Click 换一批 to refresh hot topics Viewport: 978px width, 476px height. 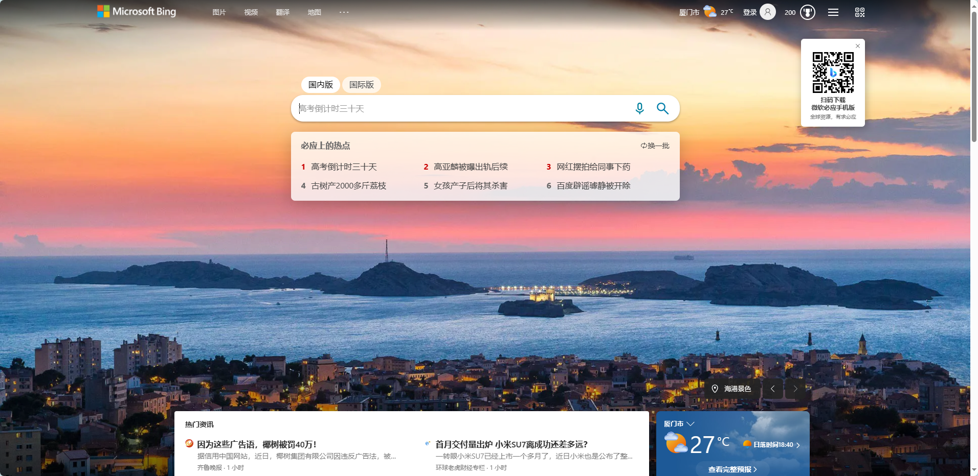point(655,146)
